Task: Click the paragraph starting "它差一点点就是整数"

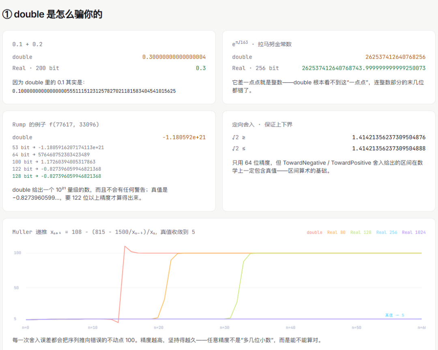Action: pyautogui.click(x=328, y=86)
